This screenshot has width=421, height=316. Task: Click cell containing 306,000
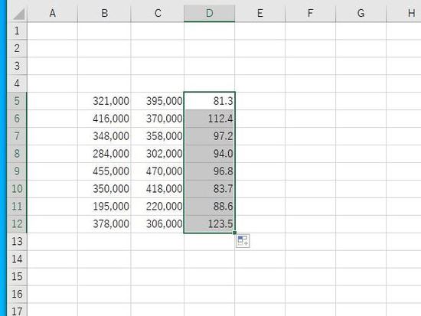[x=158, y=224]
